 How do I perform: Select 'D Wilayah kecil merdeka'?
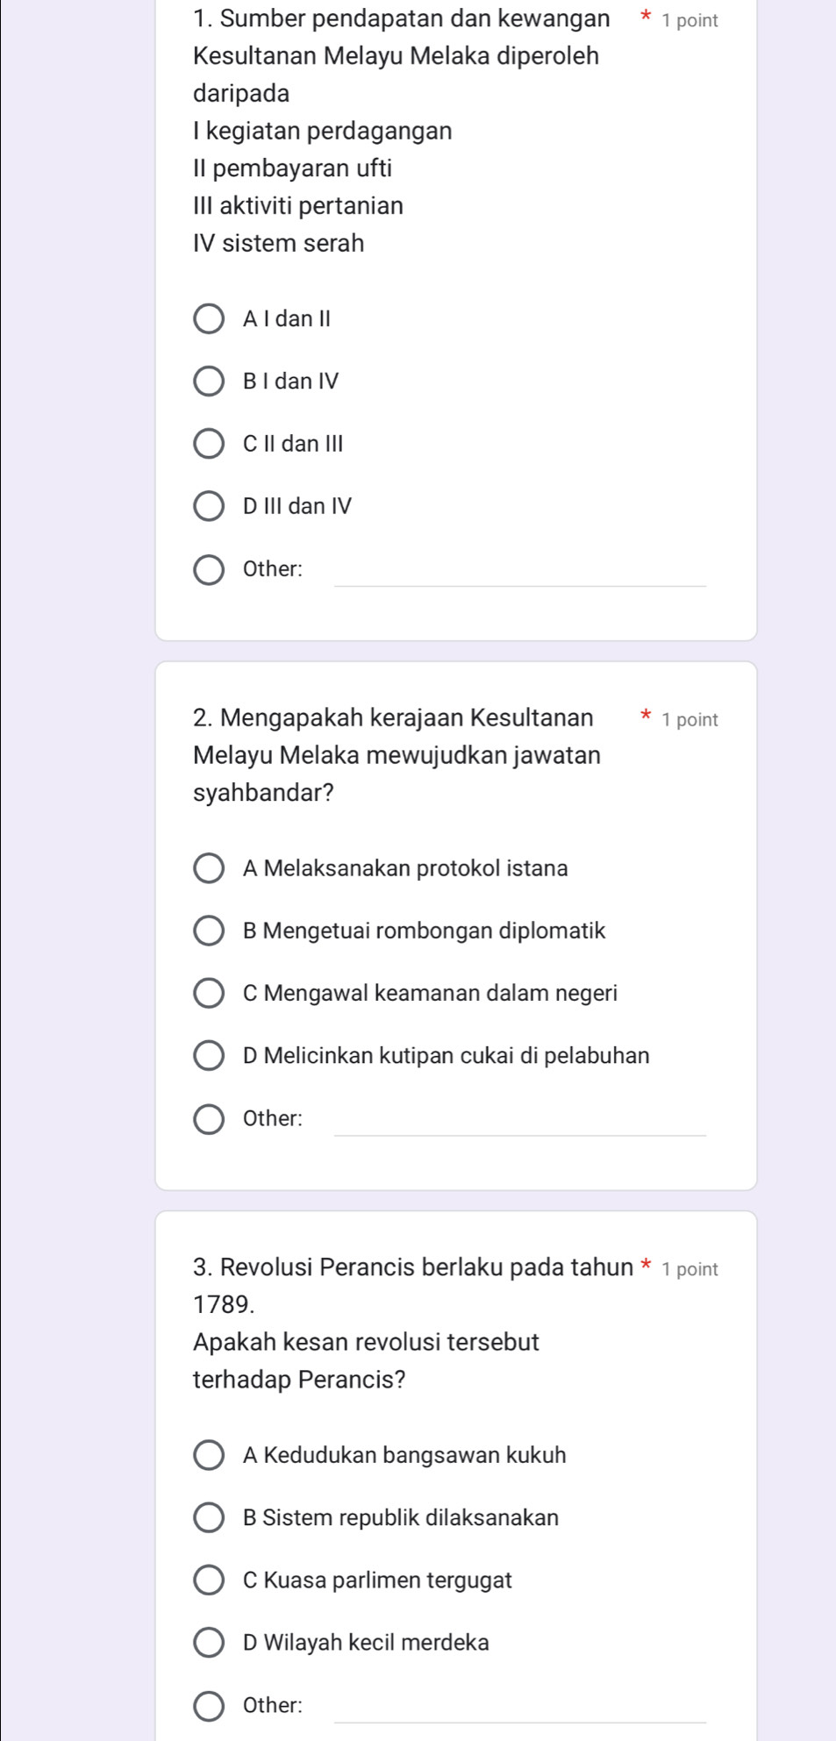[209, 1643]
